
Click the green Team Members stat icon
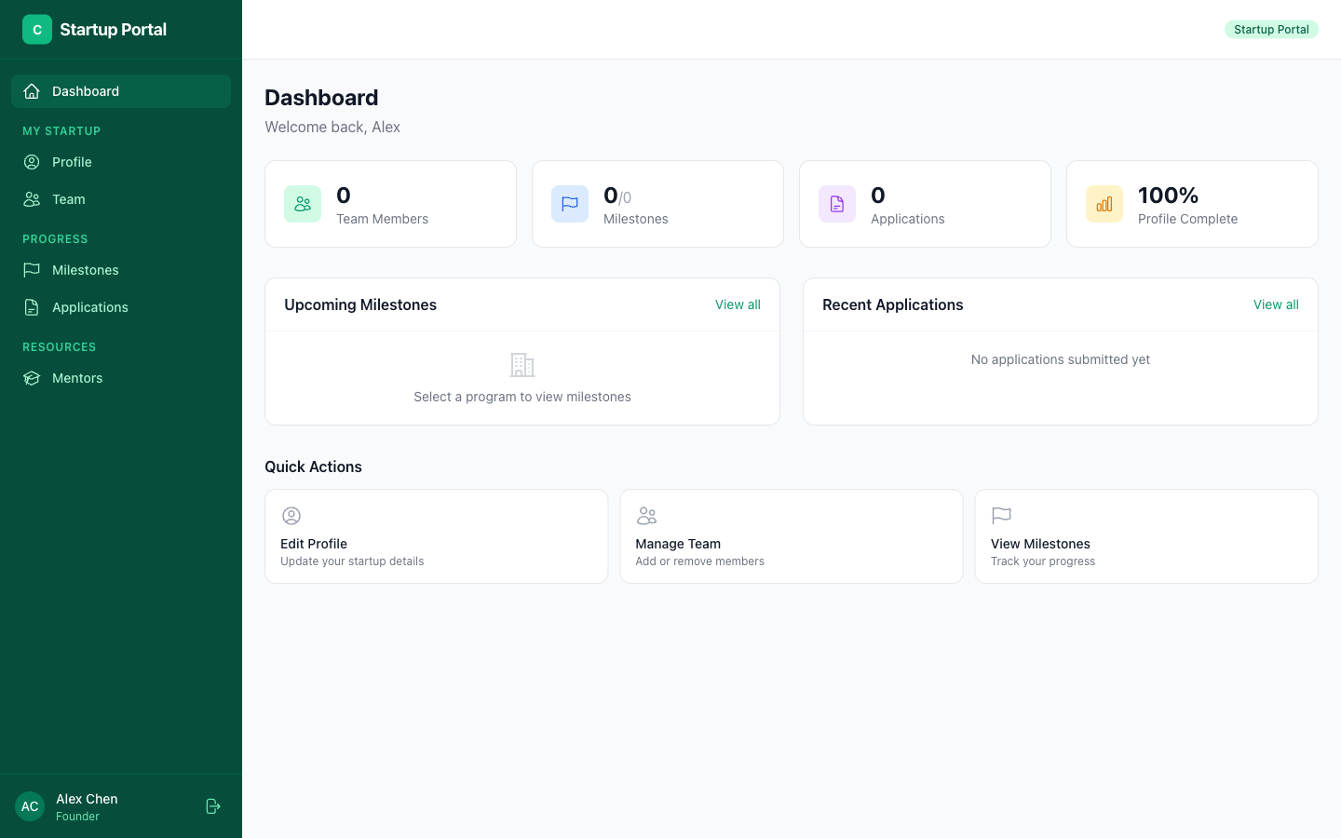click(x=302, y=203)
